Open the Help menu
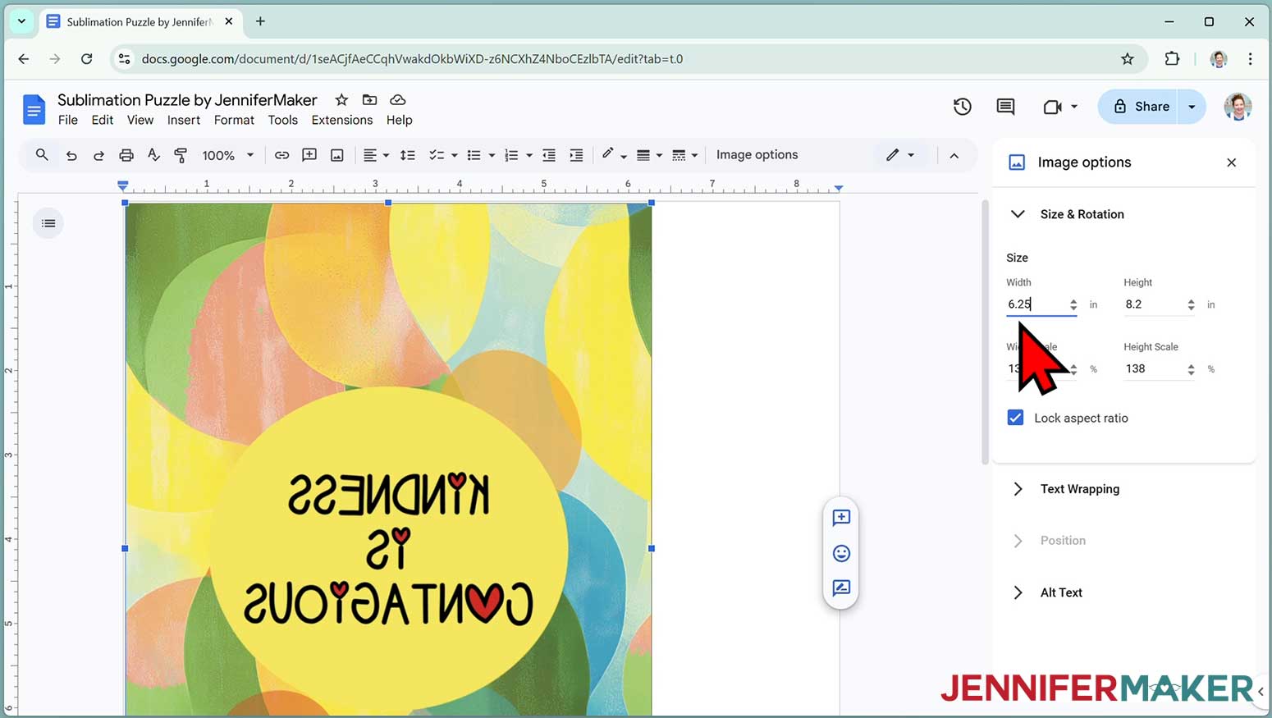This screenshot has height=718, width=1272. (400, 120)
